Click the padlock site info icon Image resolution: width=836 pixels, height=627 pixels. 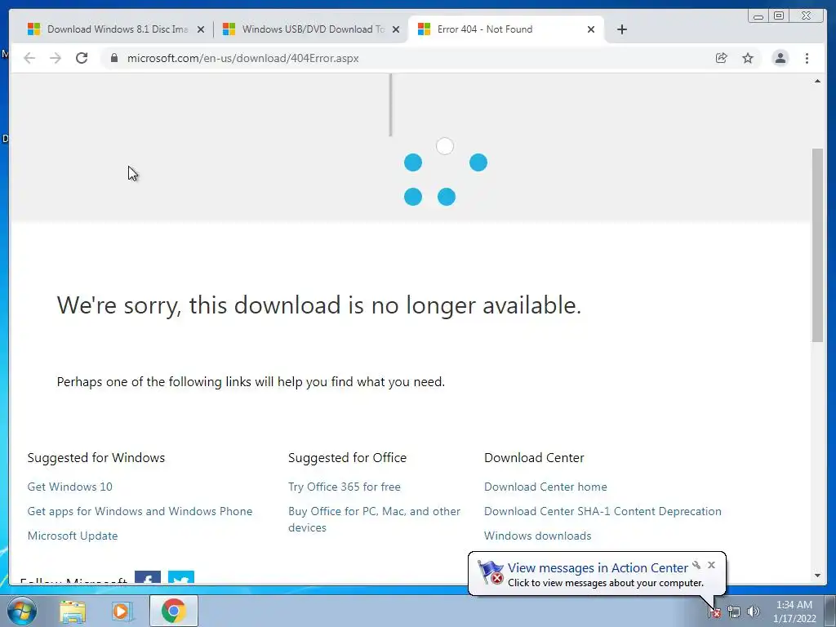click(113, 58)
